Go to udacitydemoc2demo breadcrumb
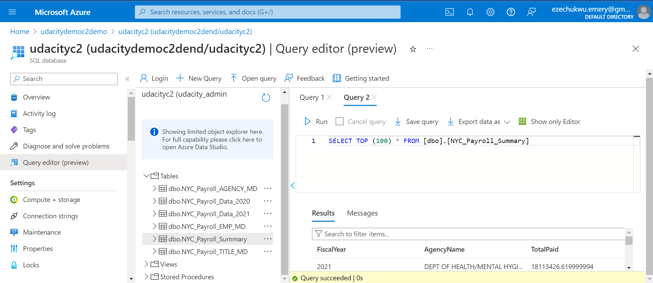Screen dimensions: 653x283 pyautogui.click(x=74, y=32)
